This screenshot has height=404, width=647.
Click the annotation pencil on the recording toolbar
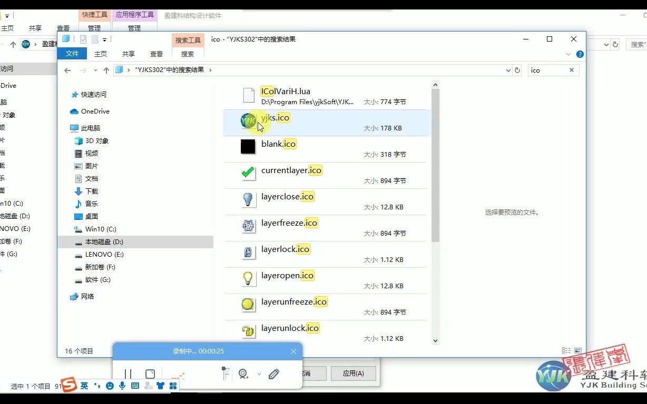coord(274,373)
